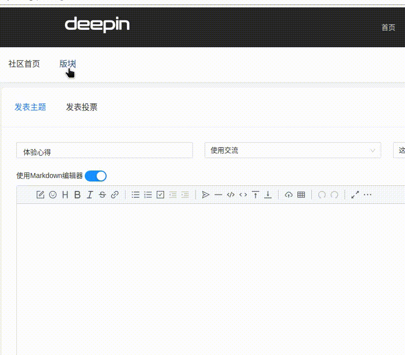The height and width of the screenshot is (355, 405).
Task: Apply strikethrough text formatting
Action: (x=102, y=194)
